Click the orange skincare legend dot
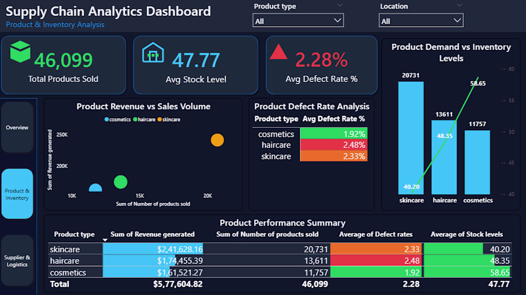The height and width of the screenshot is (295, 526). click(x=159, y=120)
